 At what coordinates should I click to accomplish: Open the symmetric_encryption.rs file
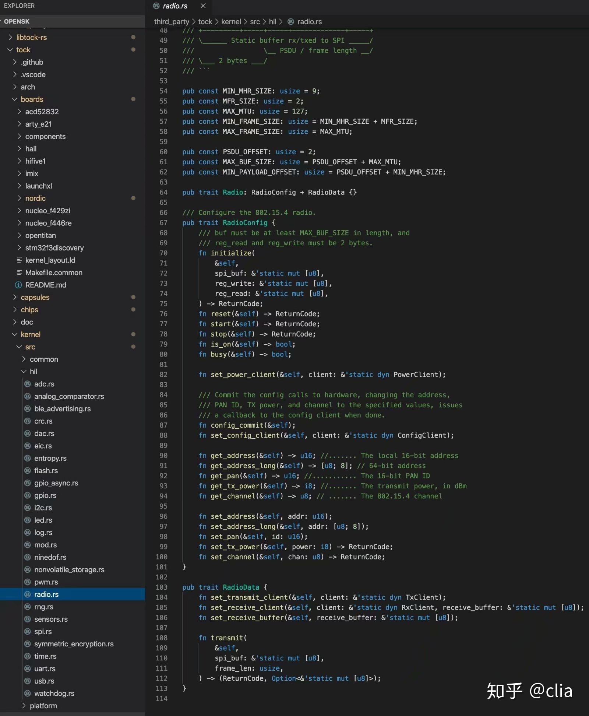click(74, 644)
